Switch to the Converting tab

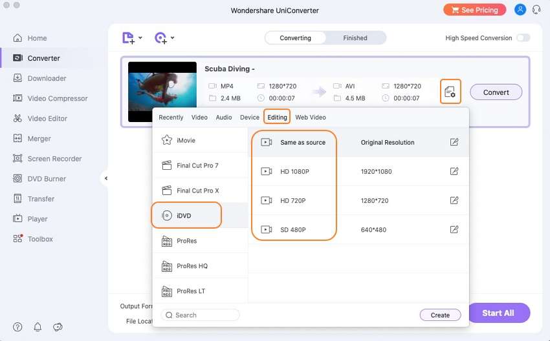click(295, 38)
